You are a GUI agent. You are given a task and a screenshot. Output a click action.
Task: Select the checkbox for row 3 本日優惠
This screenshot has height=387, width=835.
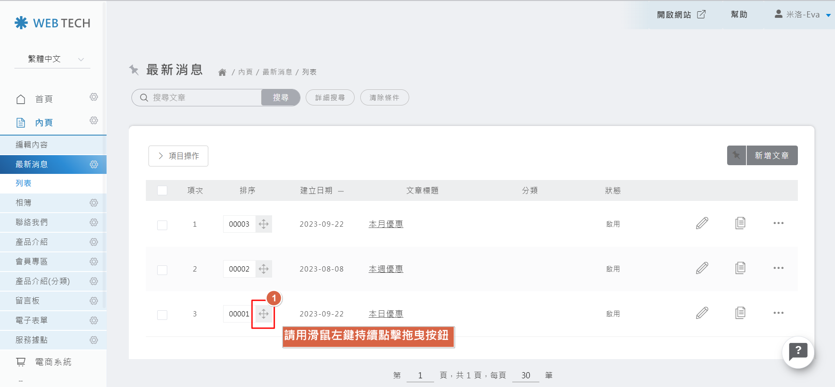tap(162, 315)
